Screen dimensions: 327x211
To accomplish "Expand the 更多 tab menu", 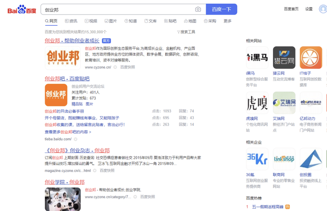I will pos(227,21).
